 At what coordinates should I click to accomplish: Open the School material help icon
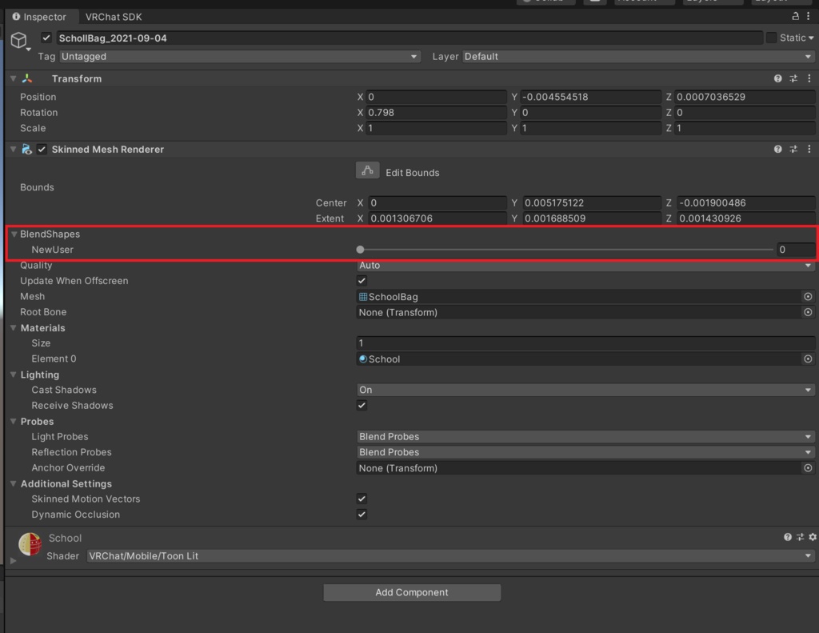pyautogui.click(x=788, y=537)
